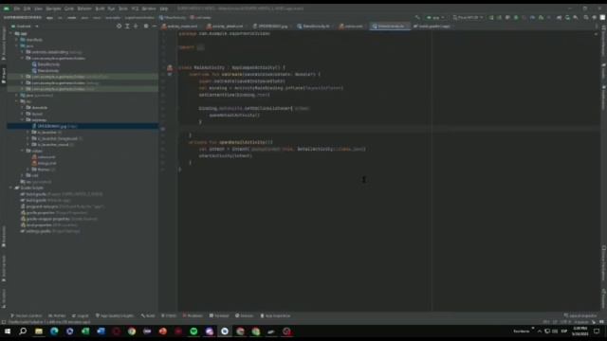Click the Collapse All icon in Project panel
Screen dimensions: 607x341
click(x=136, y=27)
